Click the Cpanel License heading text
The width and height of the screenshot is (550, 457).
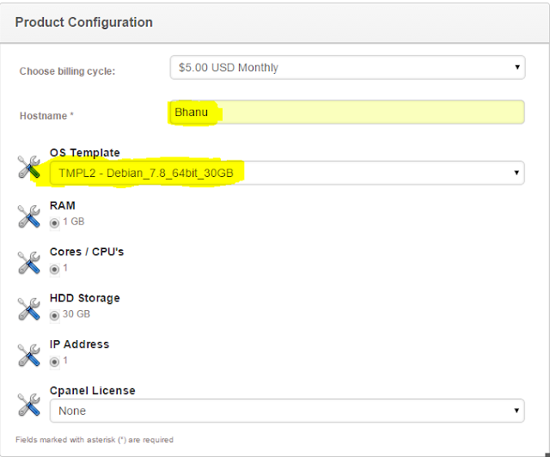click(x=93, y=390)
